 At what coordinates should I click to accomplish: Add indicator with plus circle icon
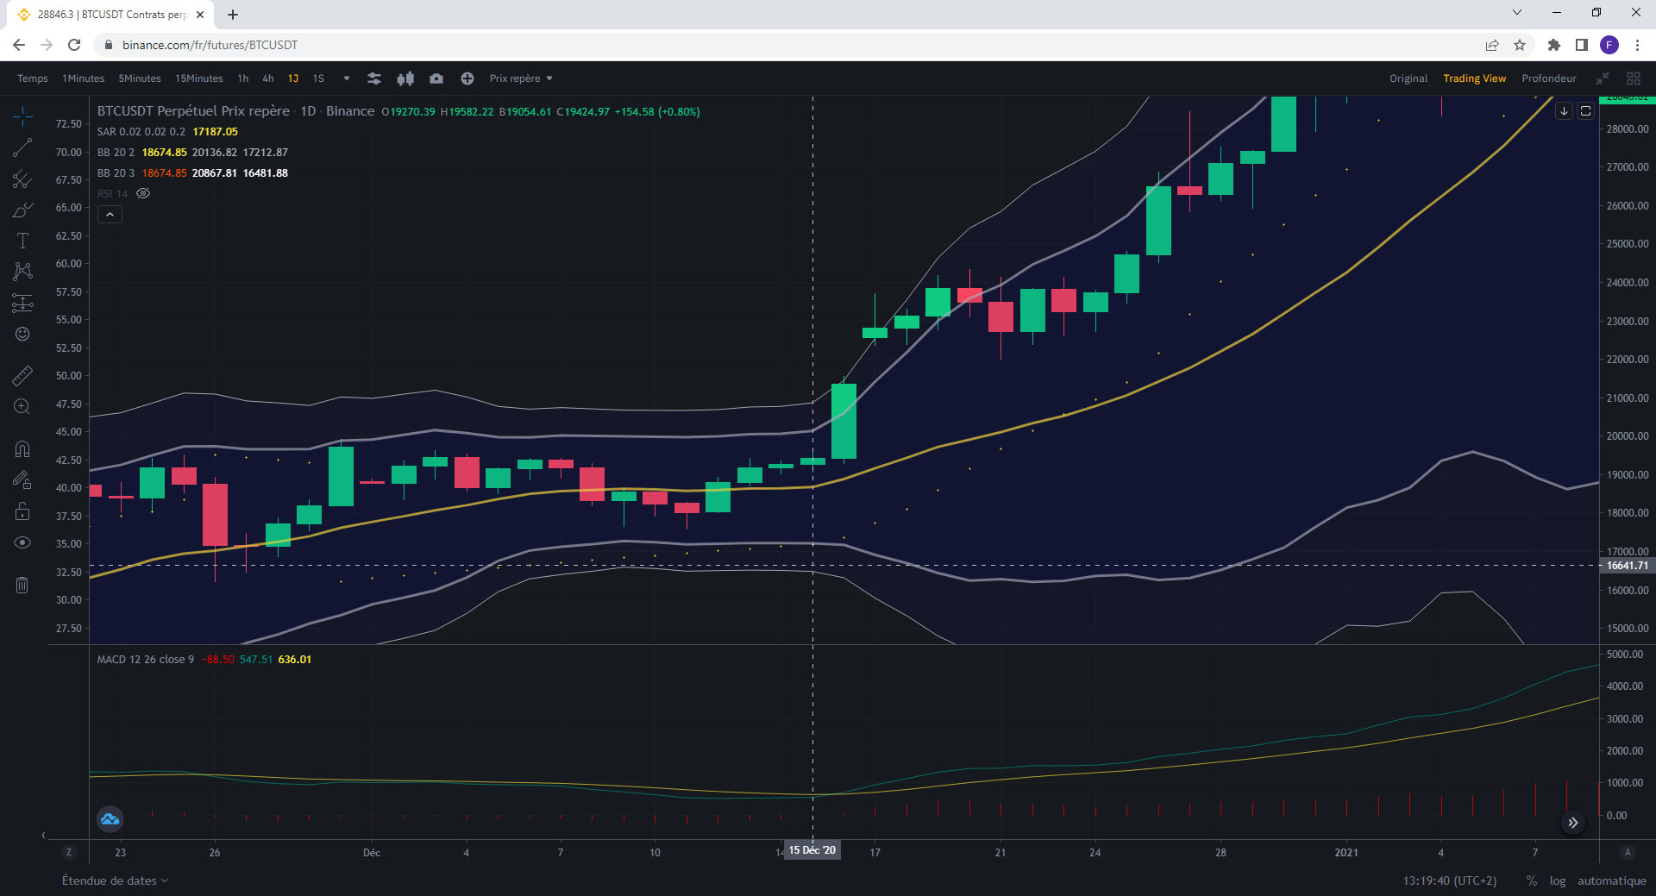pyautogui.click(x=467, y=78)
